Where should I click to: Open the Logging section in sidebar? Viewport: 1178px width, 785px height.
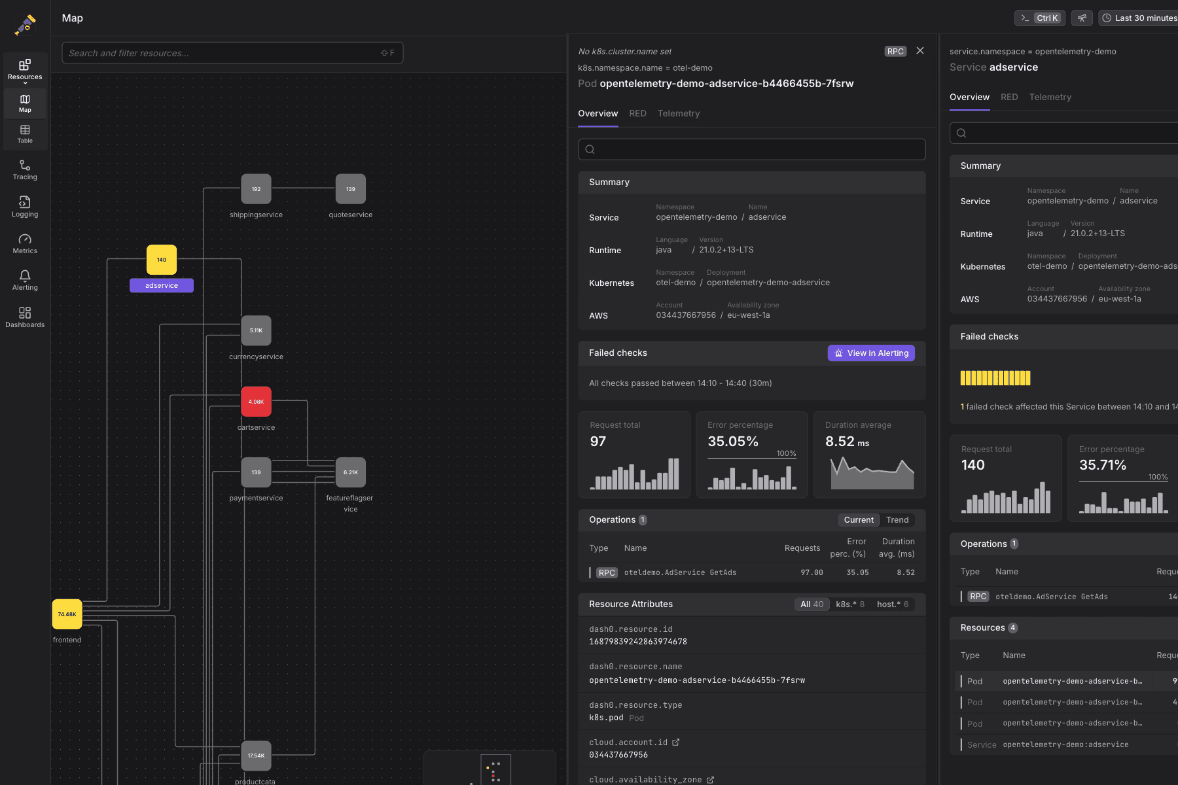click(25, 207)
